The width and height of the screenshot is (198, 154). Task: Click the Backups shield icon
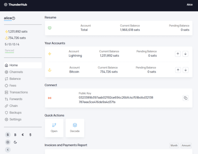[7, 113]
